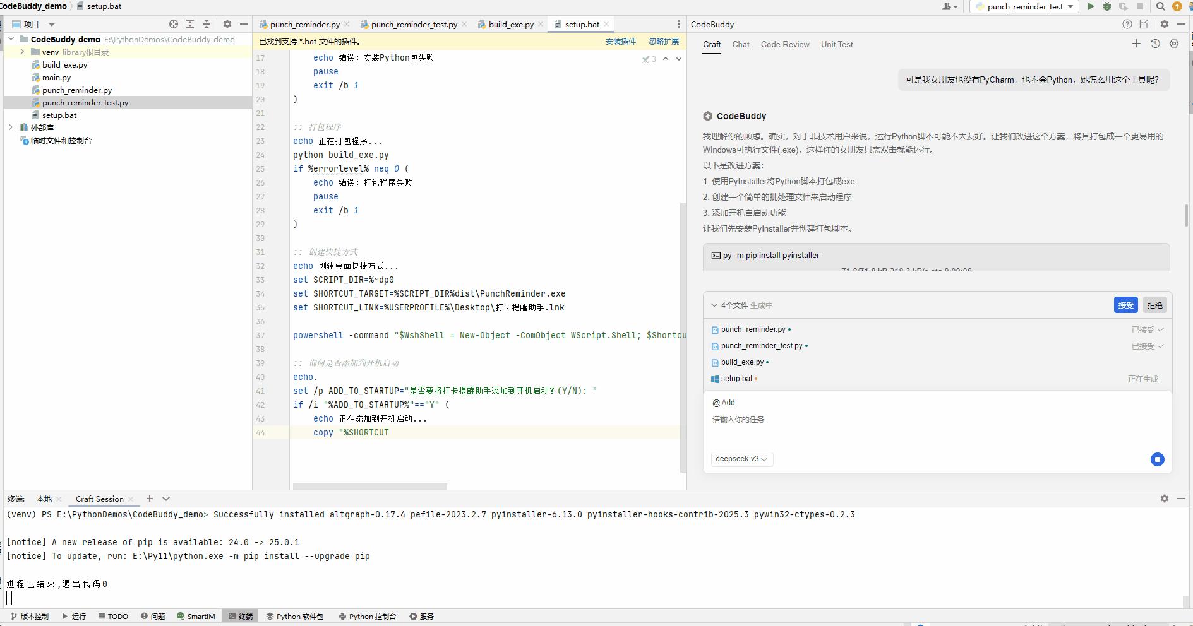The image size is (1193, 626).
Task: Open the Python 软件包 tool window
Action: tap(295, 617)
